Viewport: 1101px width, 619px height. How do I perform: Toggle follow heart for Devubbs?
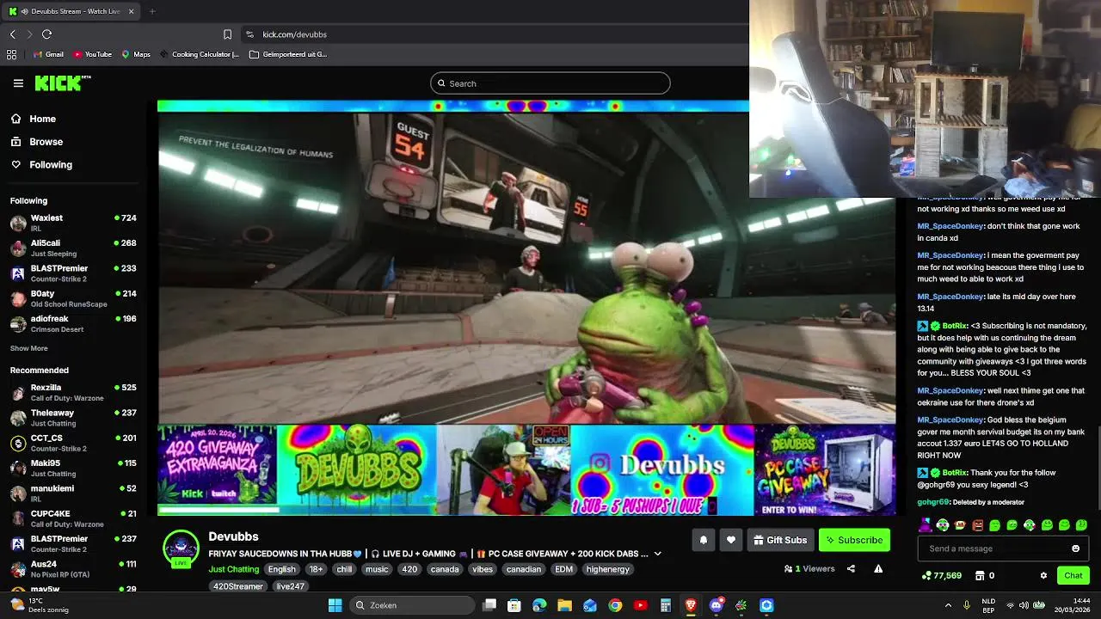[x=730, y=540]
